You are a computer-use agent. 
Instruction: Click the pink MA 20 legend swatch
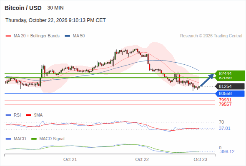[8, 36]
